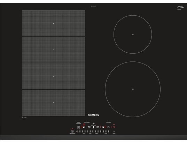This screenshot has width=187, height=143.
Task: Tap the SIEMENS logo
Action: point(93,115)
